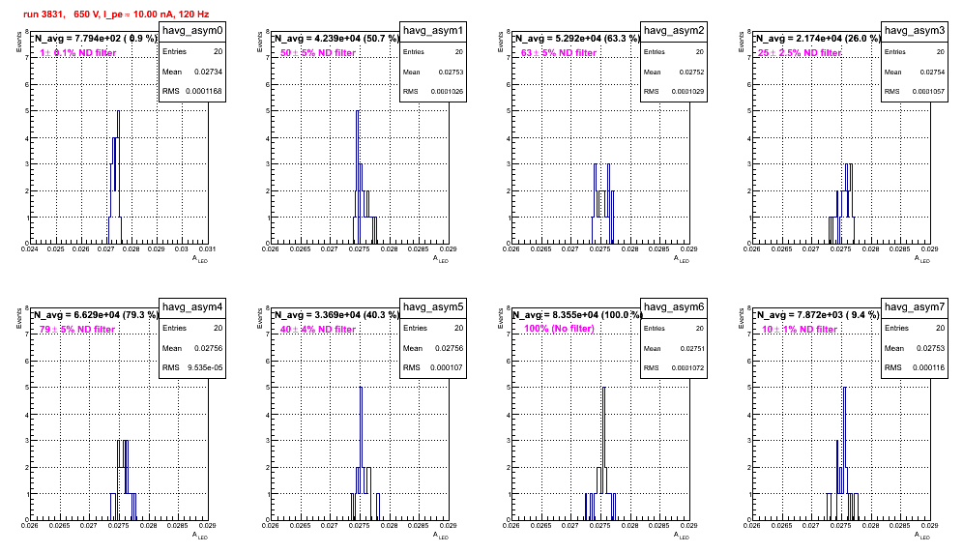Click RMS 0.000107 in havg_asym5 box
The height and width of the screenshot is (553, 963).
(433, 367)
